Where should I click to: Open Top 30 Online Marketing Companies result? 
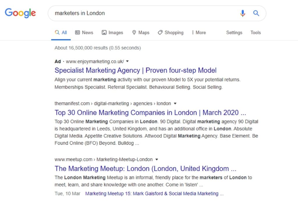tap(150, 112)
